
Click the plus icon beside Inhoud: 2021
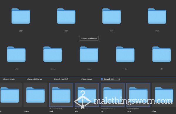[116, 79]
